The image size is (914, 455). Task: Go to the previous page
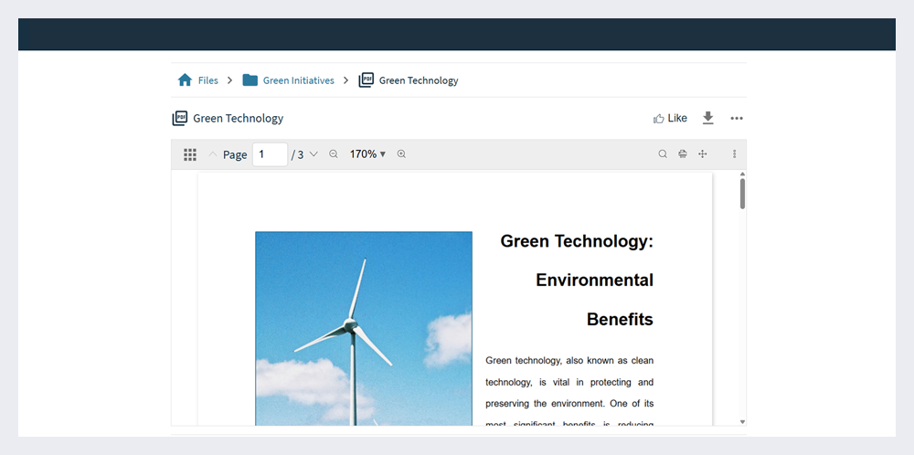click(213, 154)
